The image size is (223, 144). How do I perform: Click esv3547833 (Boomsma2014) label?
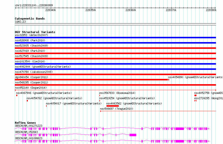click(x=117, y=93)
